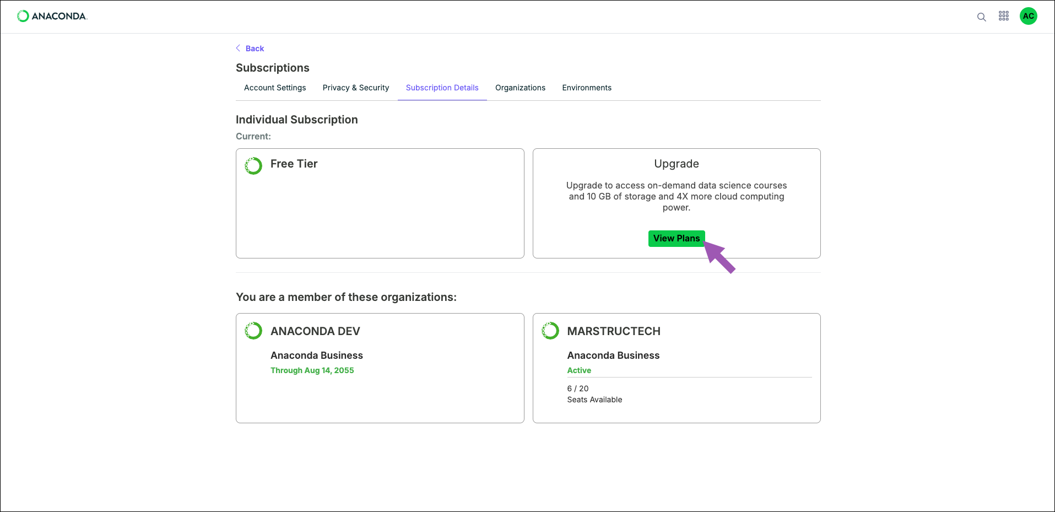Screen dimensions: 1055x512
Task: Open the apps grid menu icon
Action: [x=1004, y=16]
